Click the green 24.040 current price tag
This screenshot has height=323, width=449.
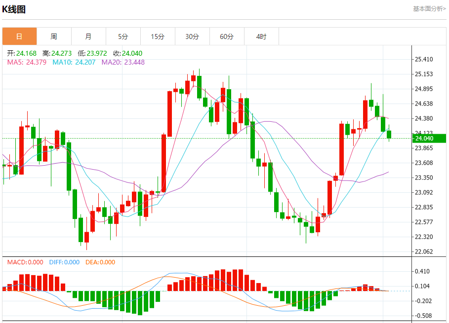[x=429, y=139]
